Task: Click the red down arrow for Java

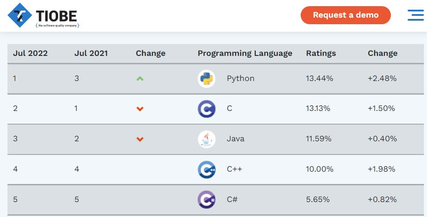Action: pyautogui.click(x=140, y=139)
